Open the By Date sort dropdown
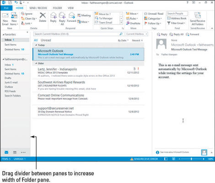Image resolution: width=215 pixels, height=183 pixels. click(123, 40)
